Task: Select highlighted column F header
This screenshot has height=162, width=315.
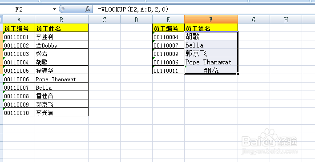Action: click(x=211, y=20)
